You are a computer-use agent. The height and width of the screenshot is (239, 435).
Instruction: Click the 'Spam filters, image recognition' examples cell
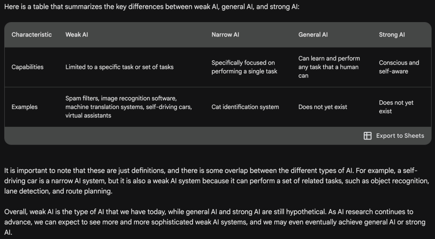click(128, 107)
